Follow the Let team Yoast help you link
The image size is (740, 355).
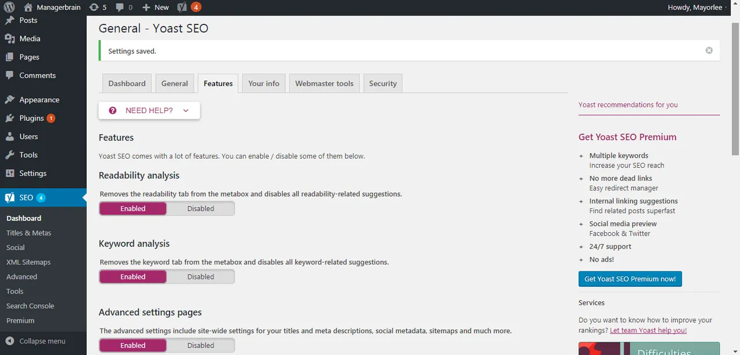coord(648,330)
